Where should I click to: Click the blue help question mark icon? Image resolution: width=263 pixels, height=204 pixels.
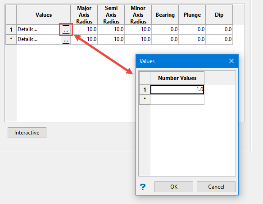tap(143, 187)
